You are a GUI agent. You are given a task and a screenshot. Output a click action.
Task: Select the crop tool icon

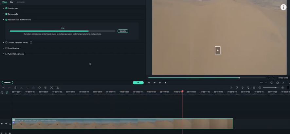click(x=27, y=88)
